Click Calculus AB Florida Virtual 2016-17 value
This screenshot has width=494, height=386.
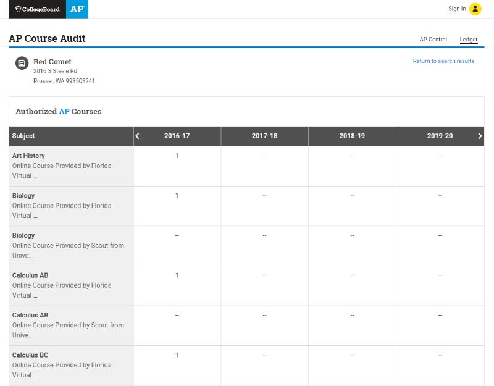tap(177, 275)
